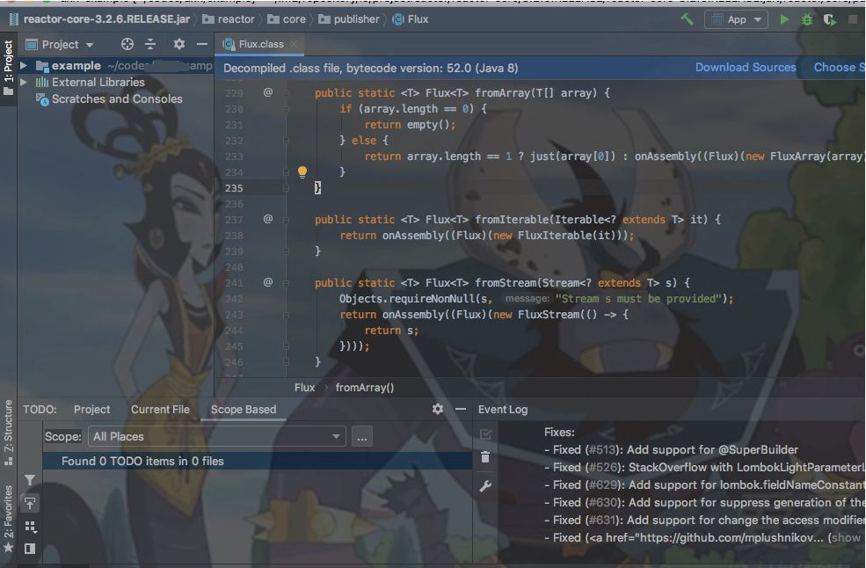Switch to the TODO Project tab
Screen dimensions: 866x568
[91, 410]
